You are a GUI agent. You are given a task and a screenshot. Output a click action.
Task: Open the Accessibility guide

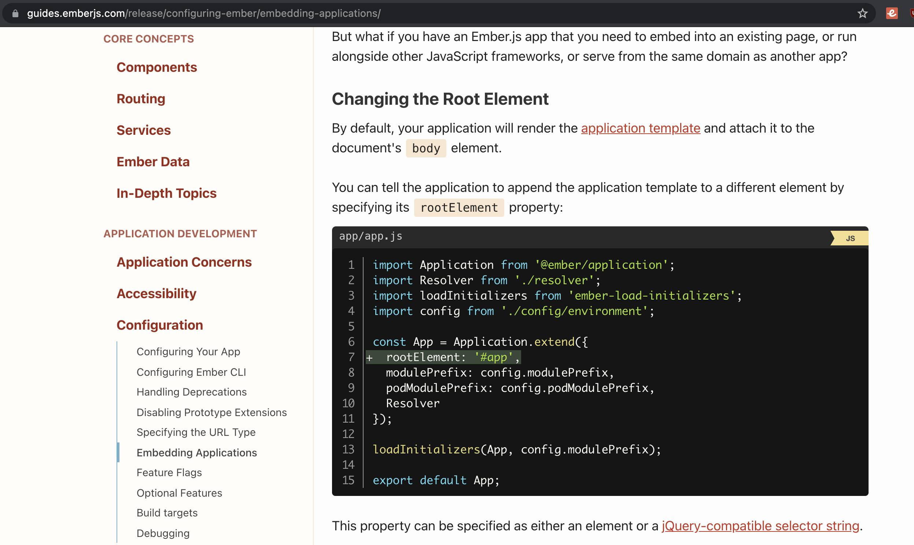pyautogui.click(x=156, y=293)
